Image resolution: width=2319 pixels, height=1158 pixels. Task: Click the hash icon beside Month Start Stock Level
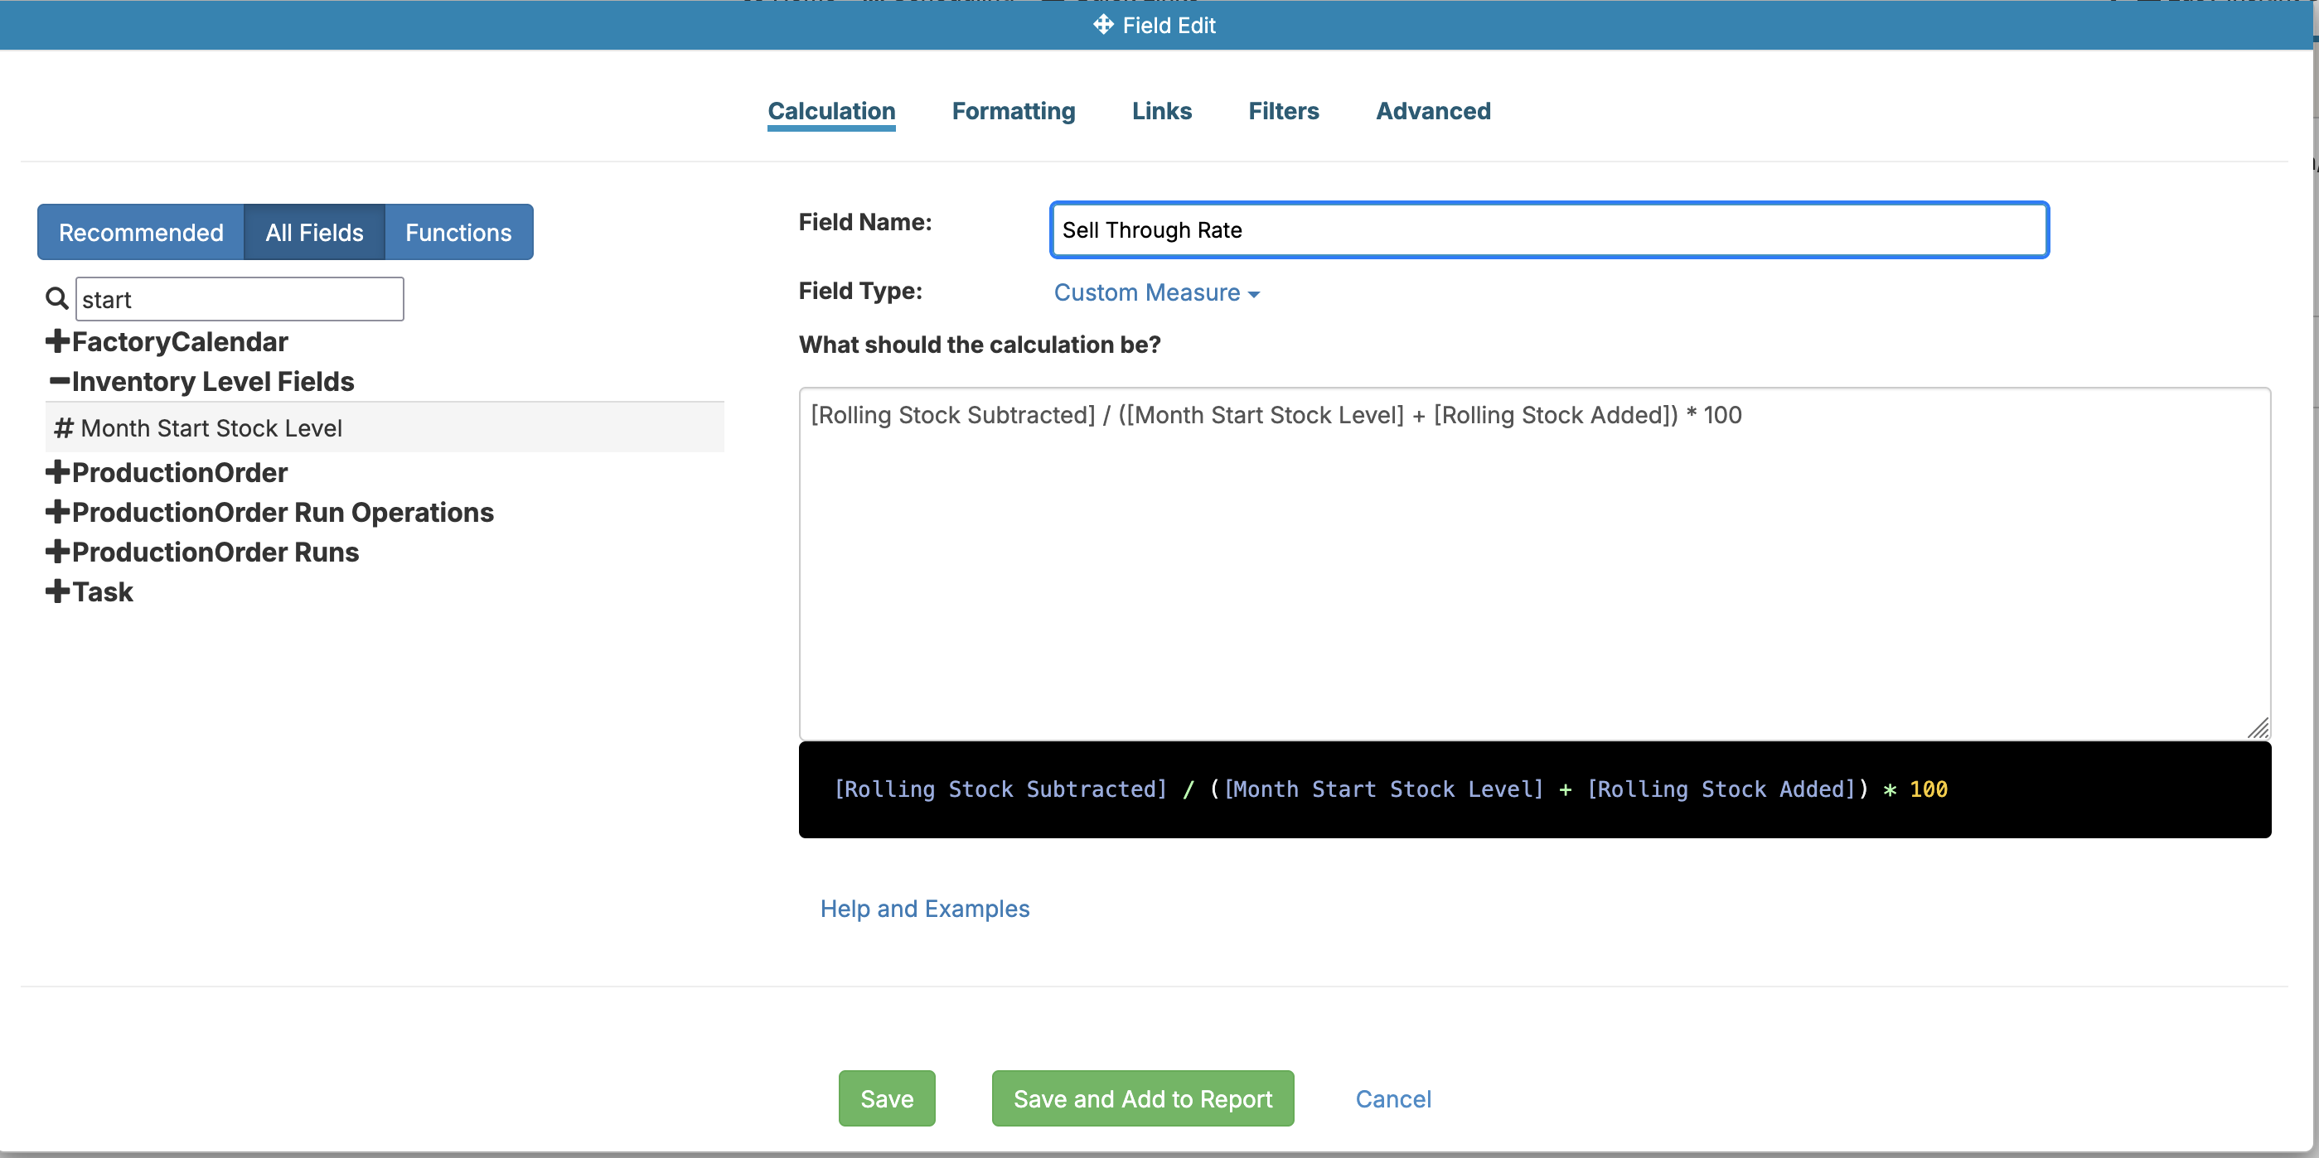tap(63, 428)
